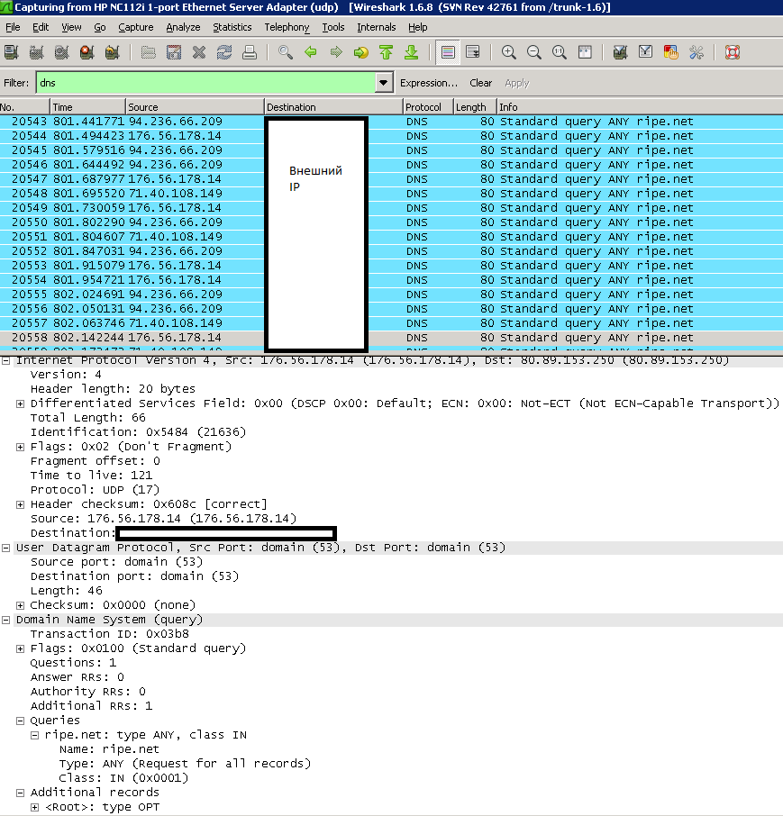Open the Analyze menu
The height and width of the screenshot is (816, 783).
point(183,27)
